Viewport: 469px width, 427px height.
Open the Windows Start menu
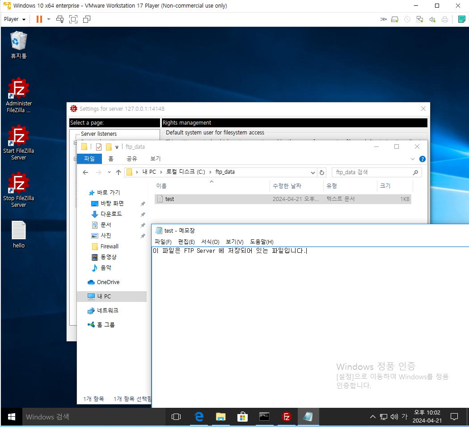[11, 417]
